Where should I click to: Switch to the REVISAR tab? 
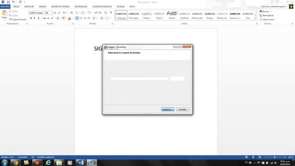[120, 6]
